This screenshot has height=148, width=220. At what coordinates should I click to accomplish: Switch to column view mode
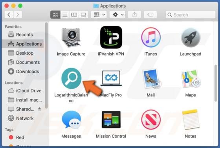click(x=74, y=15)
